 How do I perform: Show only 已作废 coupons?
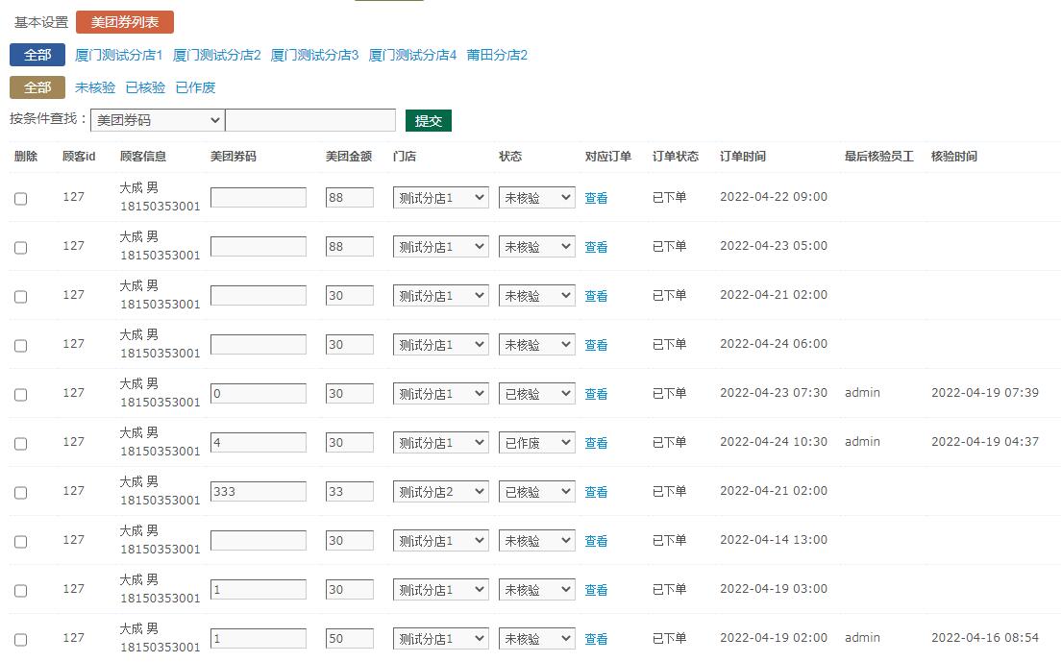tap(195, 87)
